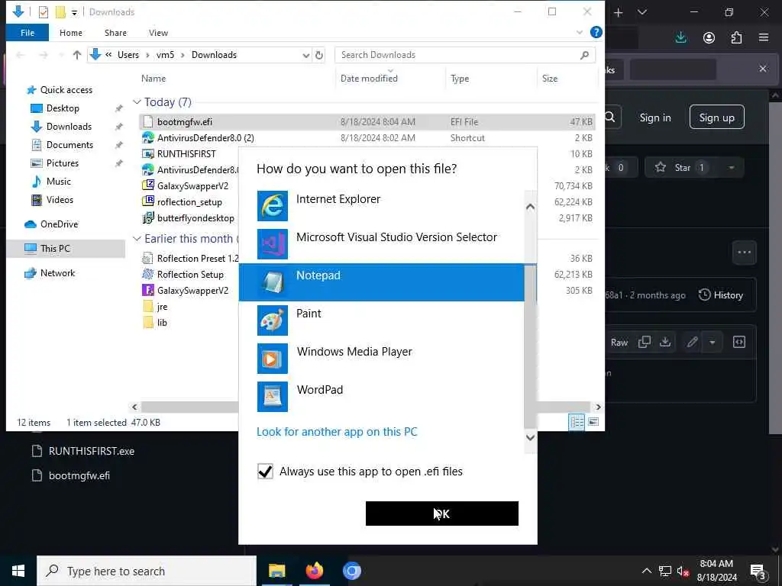Open Home ribbon tab
The height and width of the screenshot is (586, 782).
coord(71,32)
